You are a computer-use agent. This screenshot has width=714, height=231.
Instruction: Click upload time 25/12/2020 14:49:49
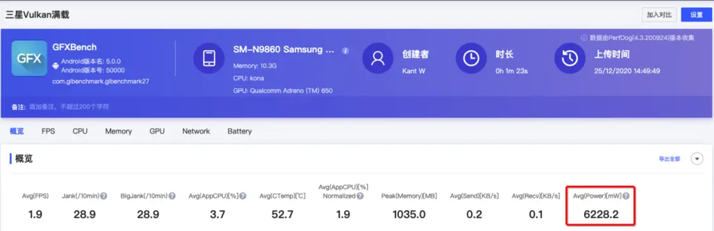click(x=627, y=71)
